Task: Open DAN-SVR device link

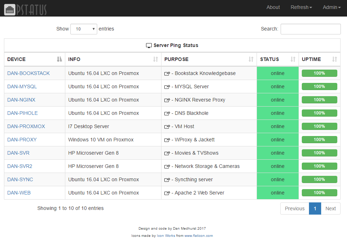Action: (18, 153)
